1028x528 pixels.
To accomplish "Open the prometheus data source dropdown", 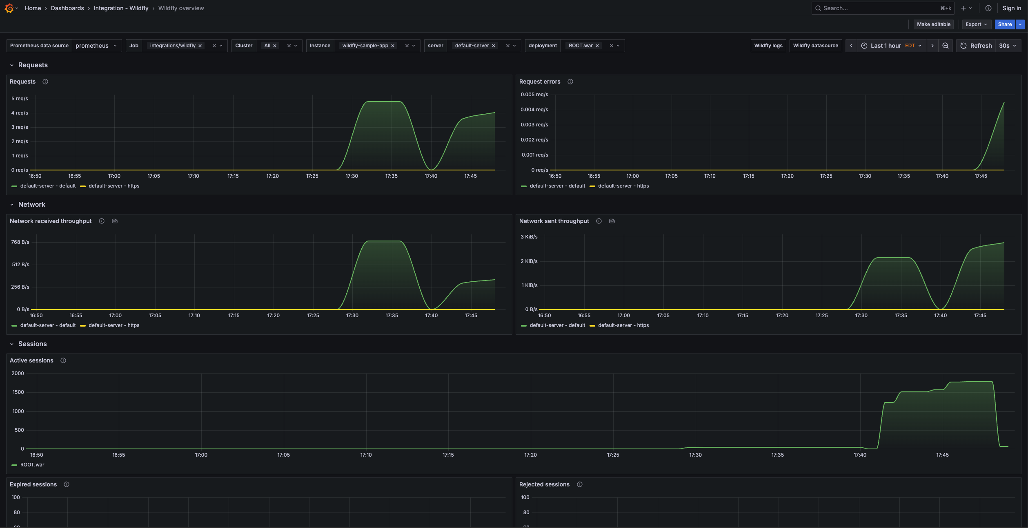I will click(x=97, y=46).
